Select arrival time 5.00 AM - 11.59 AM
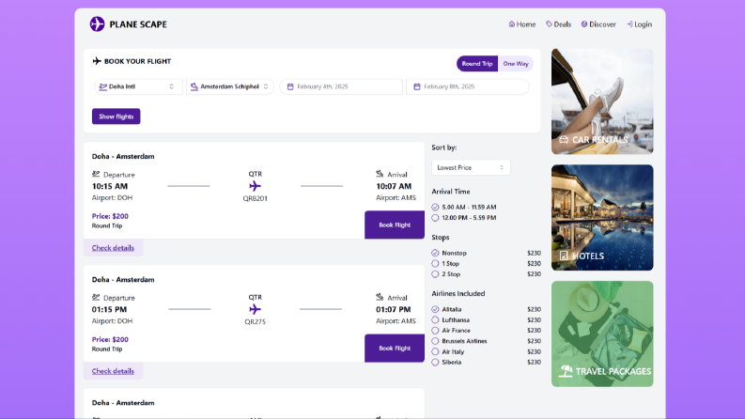Screen dimensions: 745x419 [x=435, y=207]
